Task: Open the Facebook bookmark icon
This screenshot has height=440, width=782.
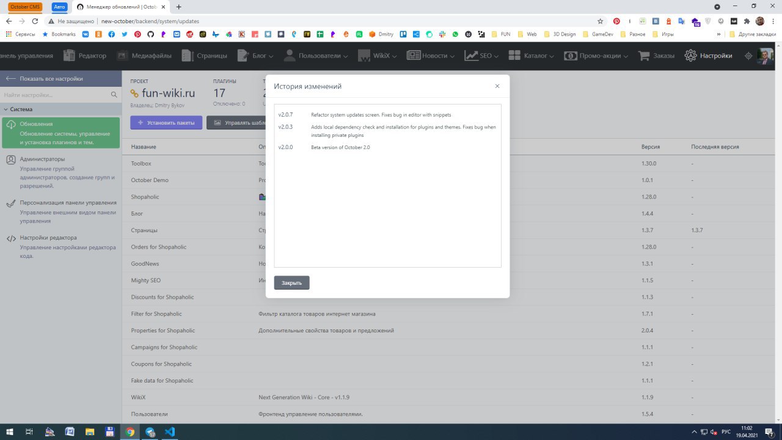Action: point(111,34)
